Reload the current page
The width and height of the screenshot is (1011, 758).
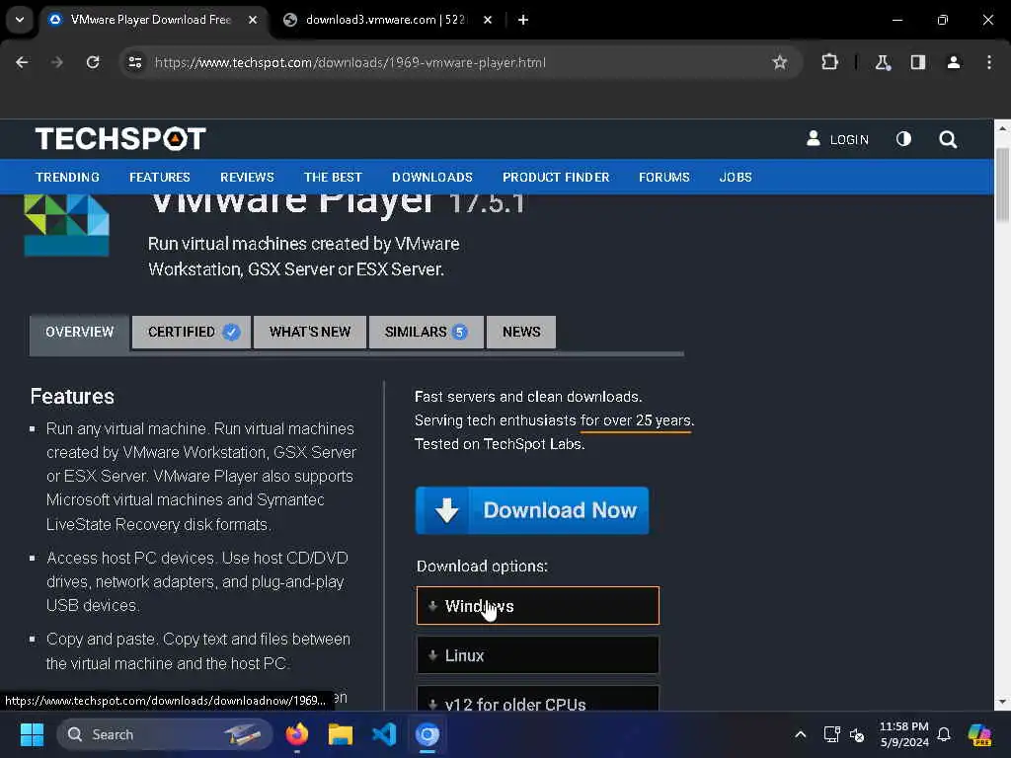(x=93, y=62)
